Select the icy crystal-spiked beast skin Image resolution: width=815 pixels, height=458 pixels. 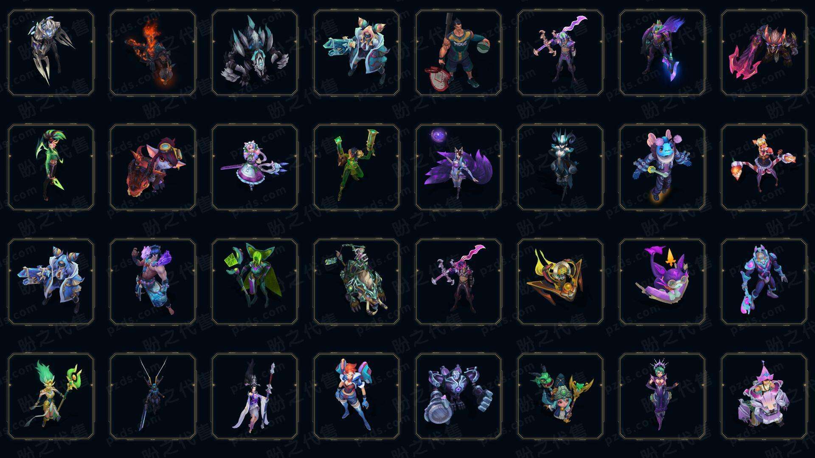point(255,53)
